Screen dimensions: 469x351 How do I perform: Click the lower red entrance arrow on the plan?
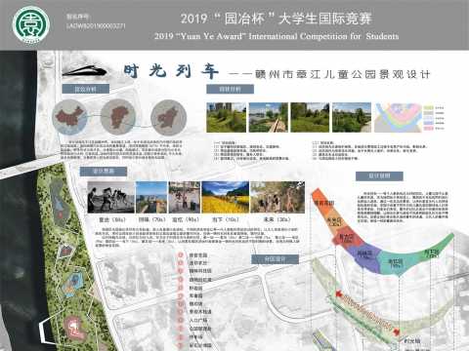[397, 331]
